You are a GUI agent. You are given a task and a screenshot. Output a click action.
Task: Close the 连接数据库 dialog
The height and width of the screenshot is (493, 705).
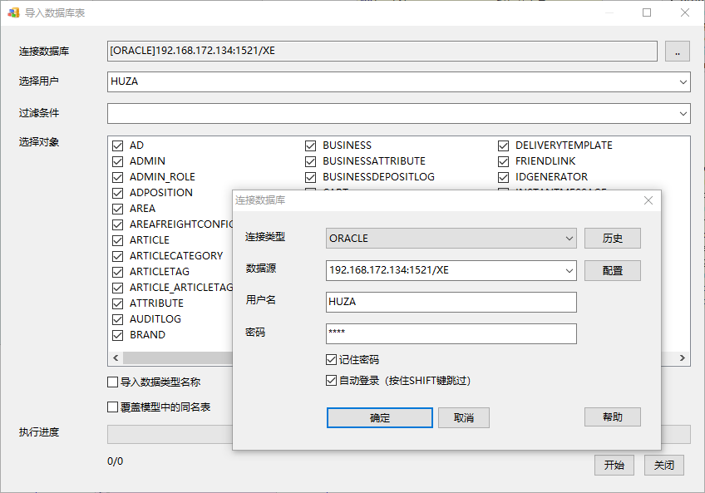[x=648, y=200]
